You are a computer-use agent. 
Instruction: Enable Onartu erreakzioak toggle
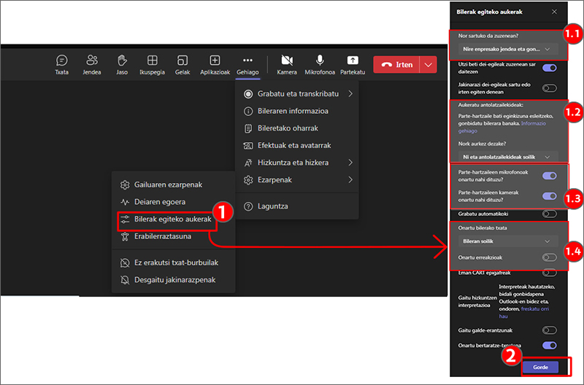(549, 257)
